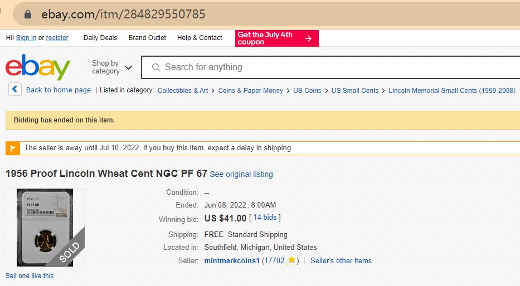Click the orange flag seller-away icon

point(12,148)
